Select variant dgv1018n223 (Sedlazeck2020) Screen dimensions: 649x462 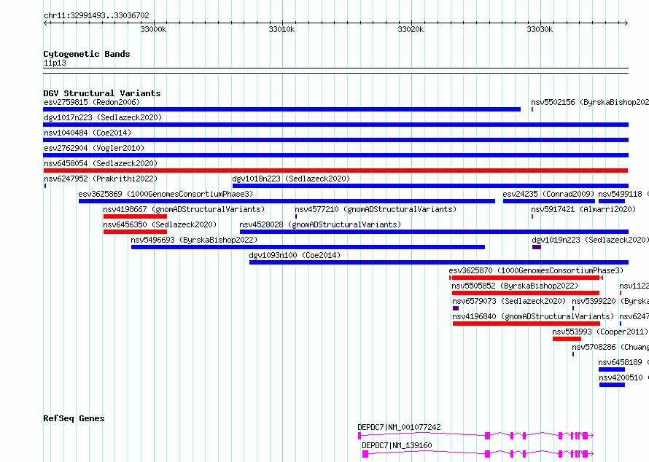click(430, 186)
